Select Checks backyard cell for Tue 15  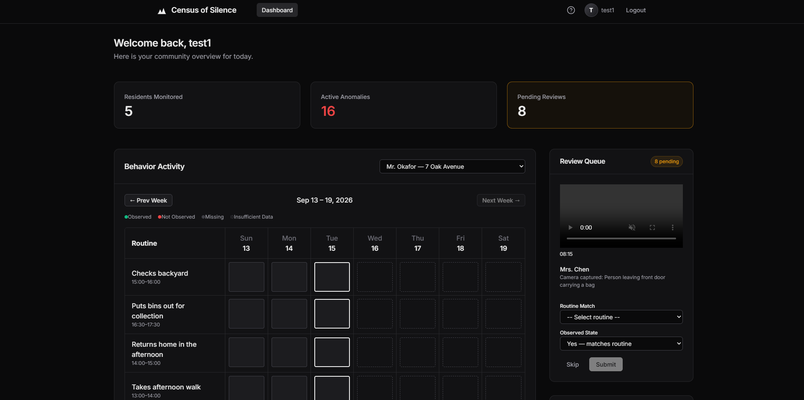[332, 277]
